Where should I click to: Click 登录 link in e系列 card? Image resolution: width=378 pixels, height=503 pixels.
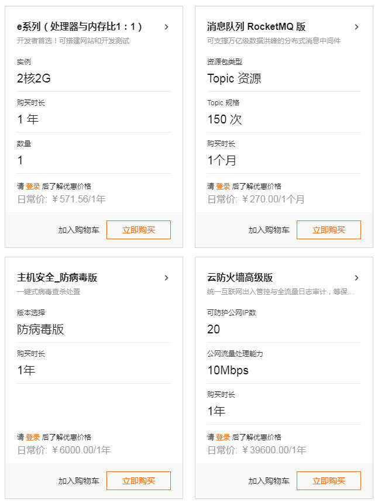pyautogui.click(x=33, y=187)
